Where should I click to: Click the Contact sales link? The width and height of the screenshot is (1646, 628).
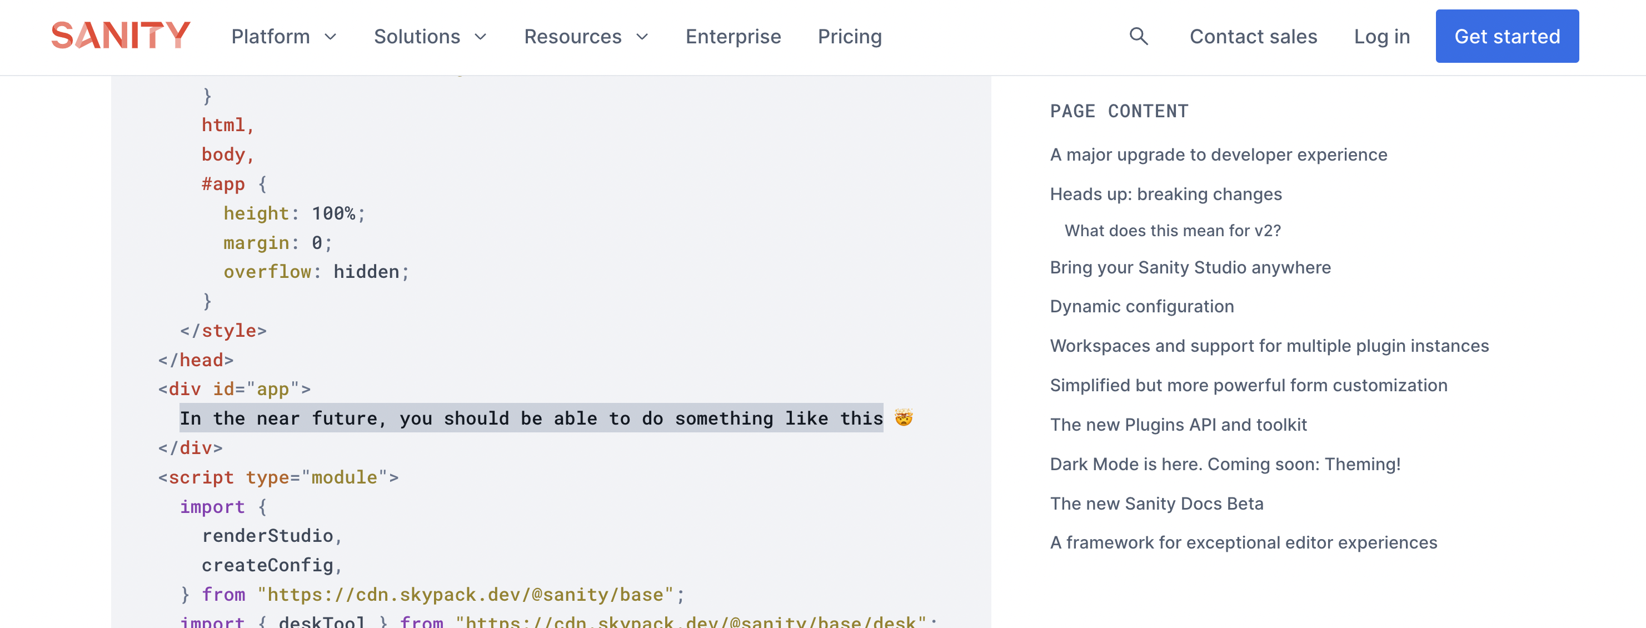coord(1253,37)
